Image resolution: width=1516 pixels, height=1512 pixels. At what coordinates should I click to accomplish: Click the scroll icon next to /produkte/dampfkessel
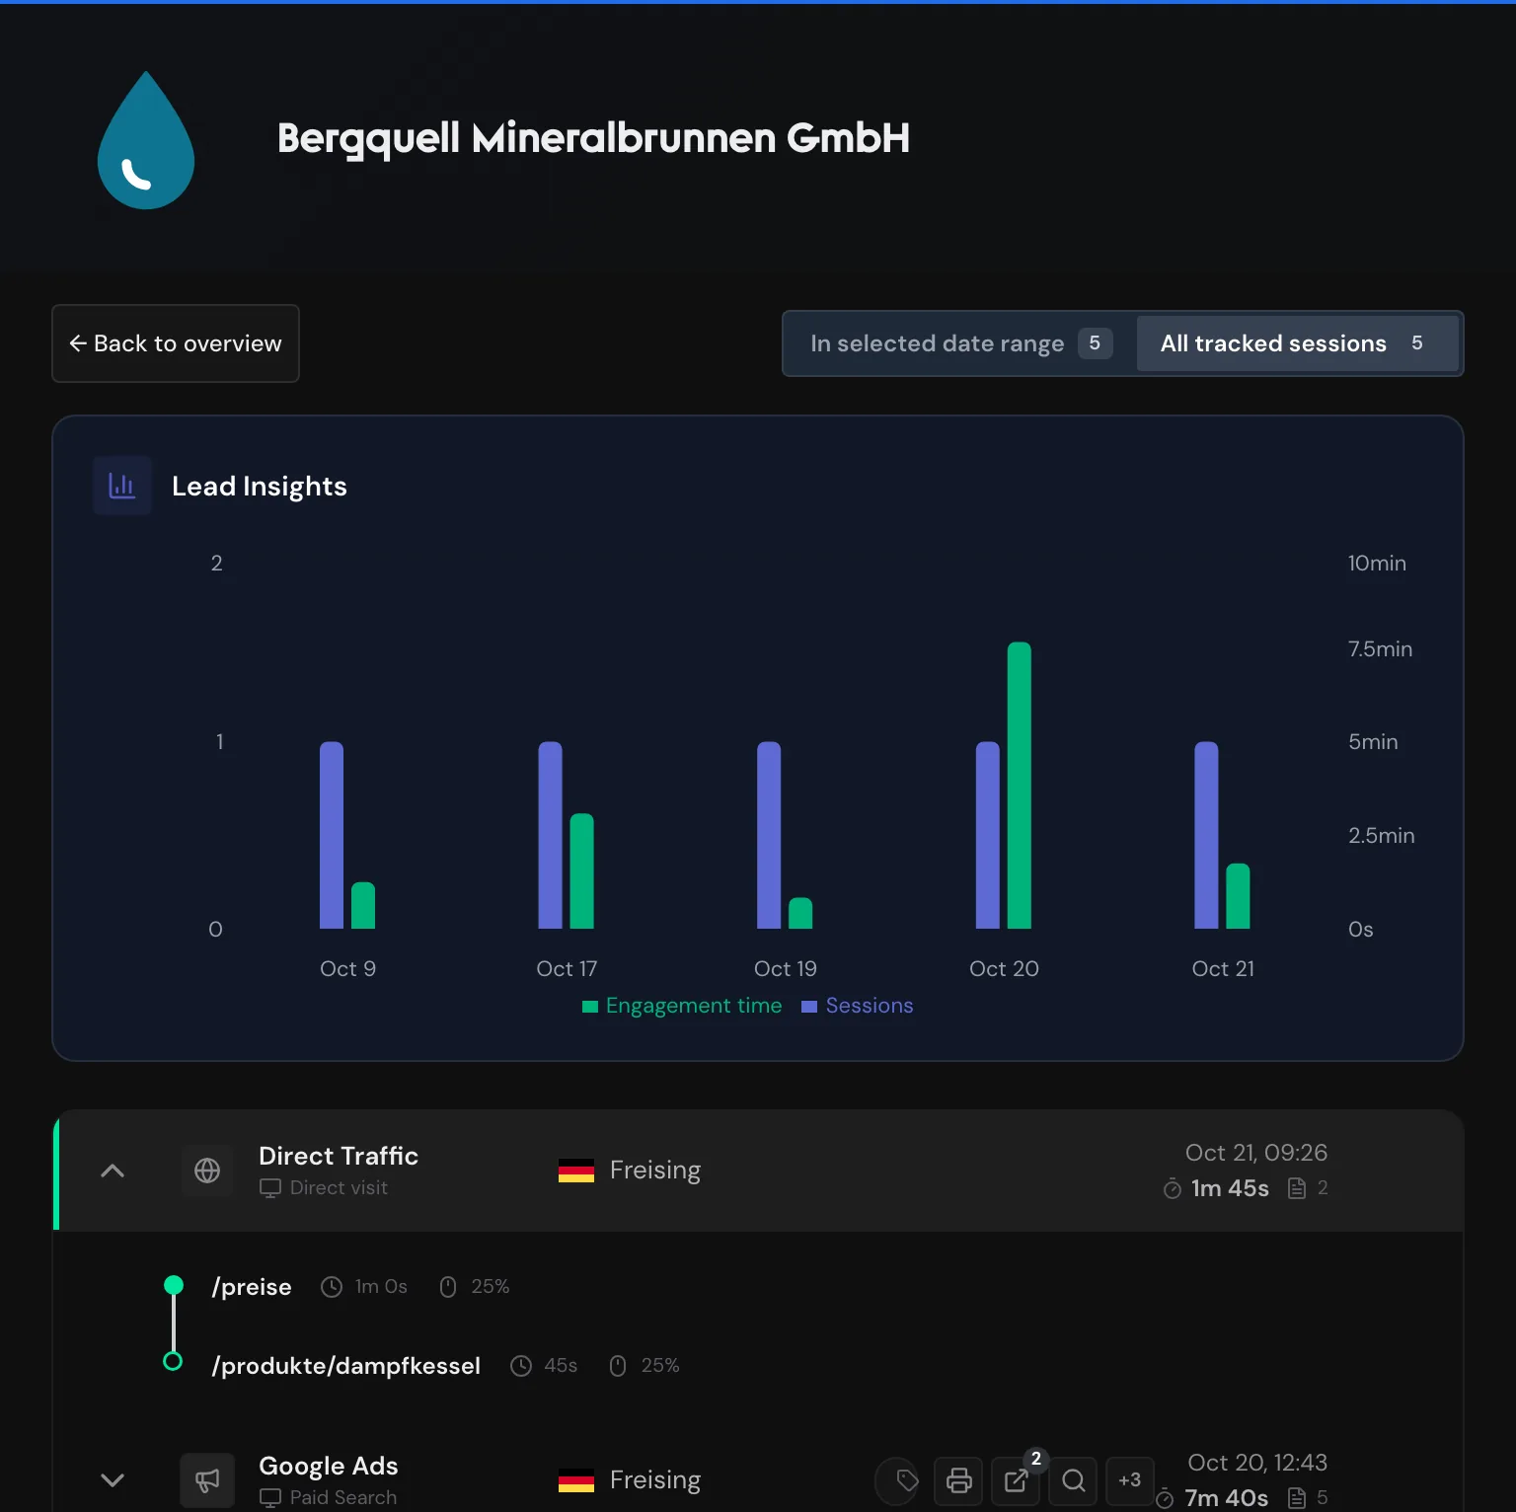618,1366
